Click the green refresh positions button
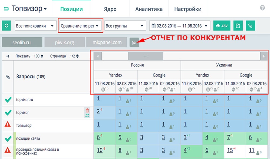 (x=6, y=26)
